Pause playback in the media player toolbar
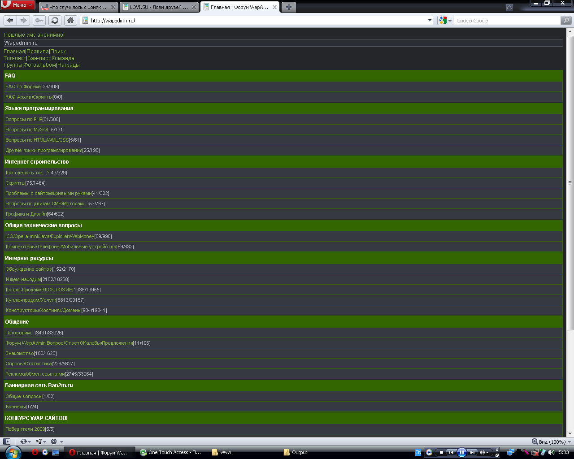The width and height of the screenshot is (574, 459). tap(462, 452)
